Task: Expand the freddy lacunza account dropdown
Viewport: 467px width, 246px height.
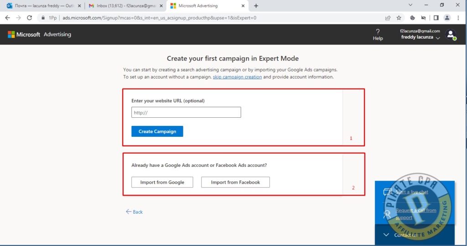Action: pos(437,38)
